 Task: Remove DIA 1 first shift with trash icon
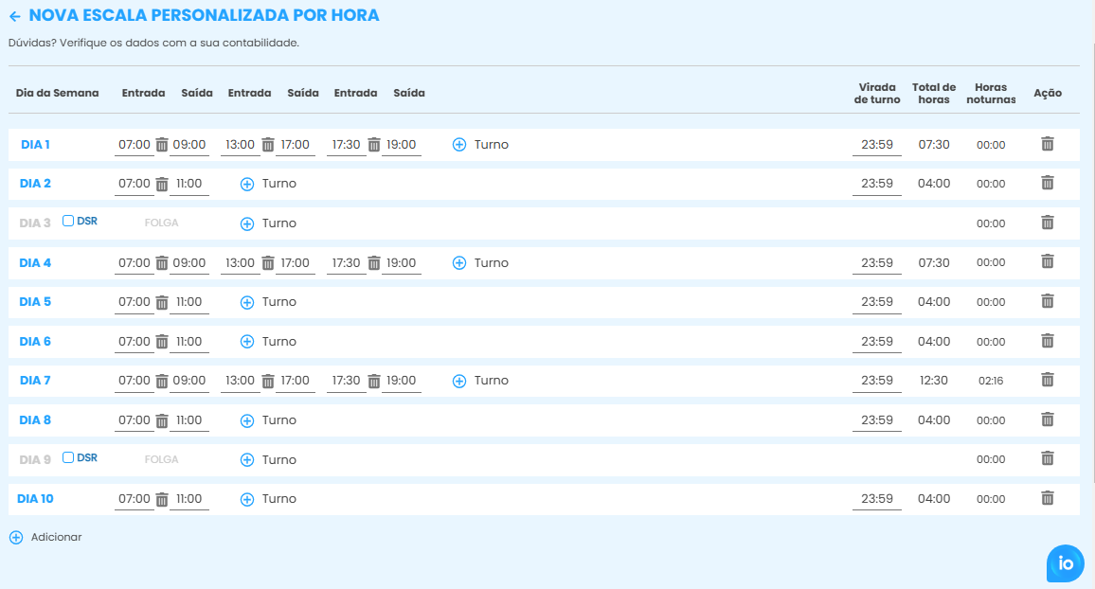162,145
